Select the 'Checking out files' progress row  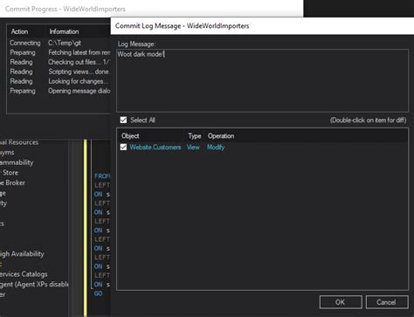pos(59,62)
